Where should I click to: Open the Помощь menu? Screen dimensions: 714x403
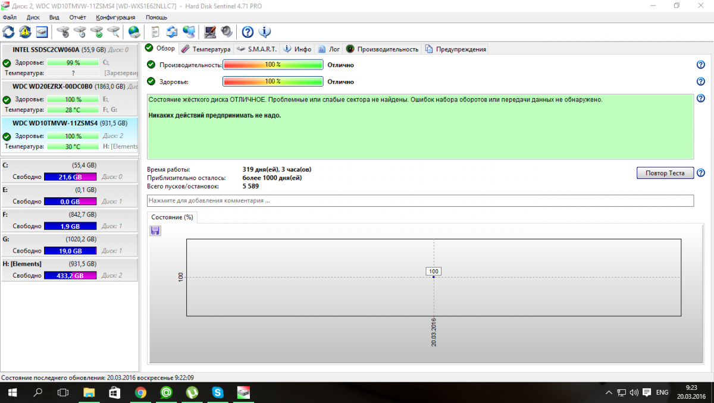(156, 17)
